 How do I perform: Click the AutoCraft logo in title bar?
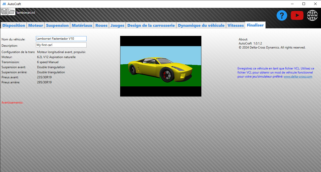(x=4, y=4)
